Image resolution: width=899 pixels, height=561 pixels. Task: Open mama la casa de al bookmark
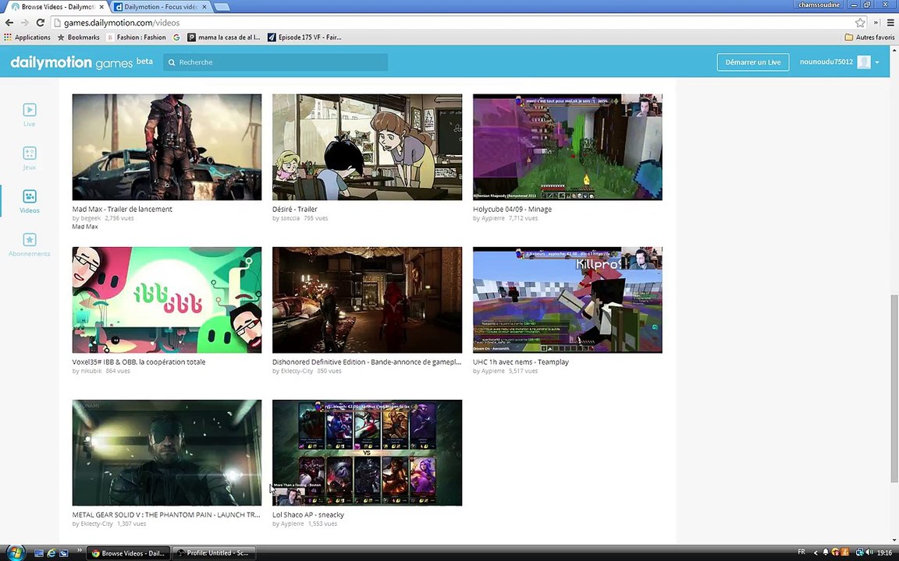pos(224,37)
